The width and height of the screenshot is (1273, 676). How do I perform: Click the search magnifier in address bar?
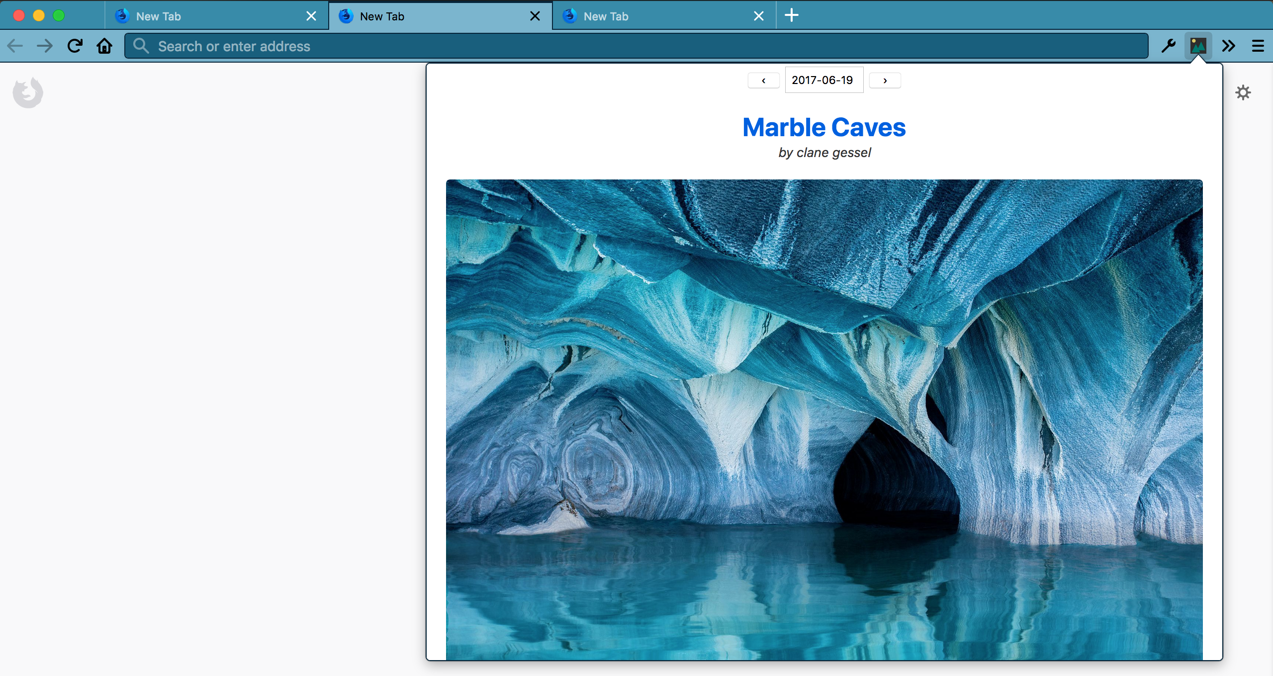click(141, 46)
